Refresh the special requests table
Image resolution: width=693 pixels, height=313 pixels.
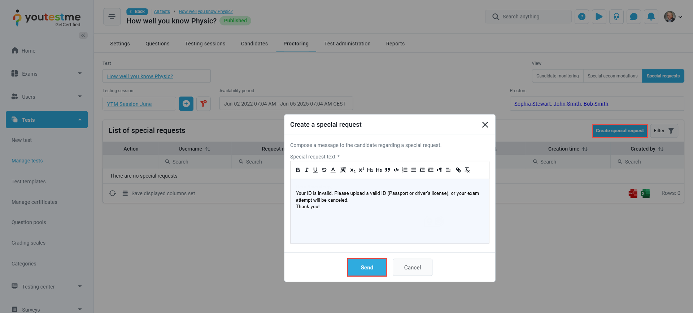113,193
